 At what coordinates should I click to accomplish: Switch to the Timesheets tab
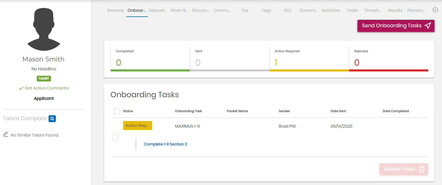(x=373, y=10)
